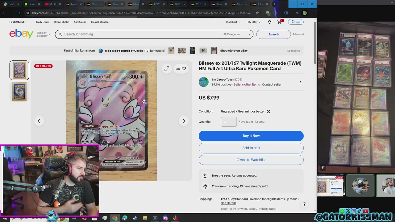
Task: Open the eBay logo homepage link
Action: pos(21,34)
